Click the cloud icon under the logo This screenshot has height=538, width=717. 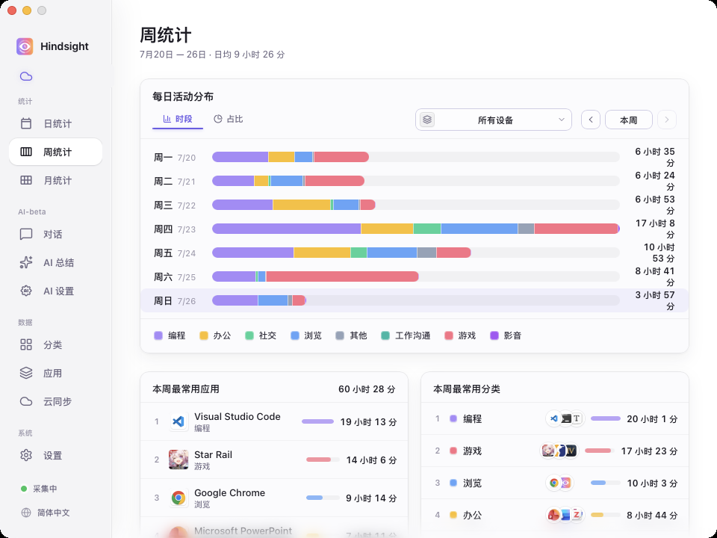(x=26, y=76)
